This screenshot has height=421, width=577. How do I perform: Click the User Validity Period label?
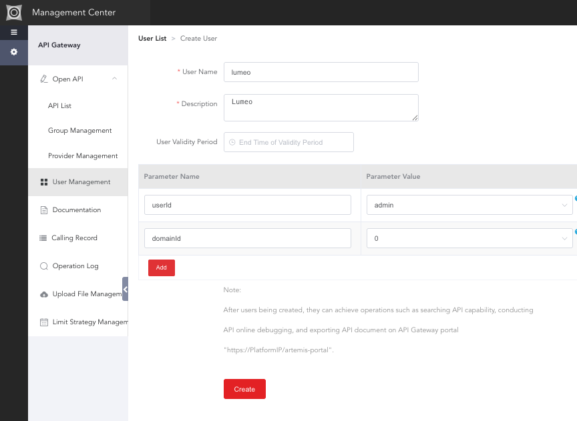tap(187, 142)
